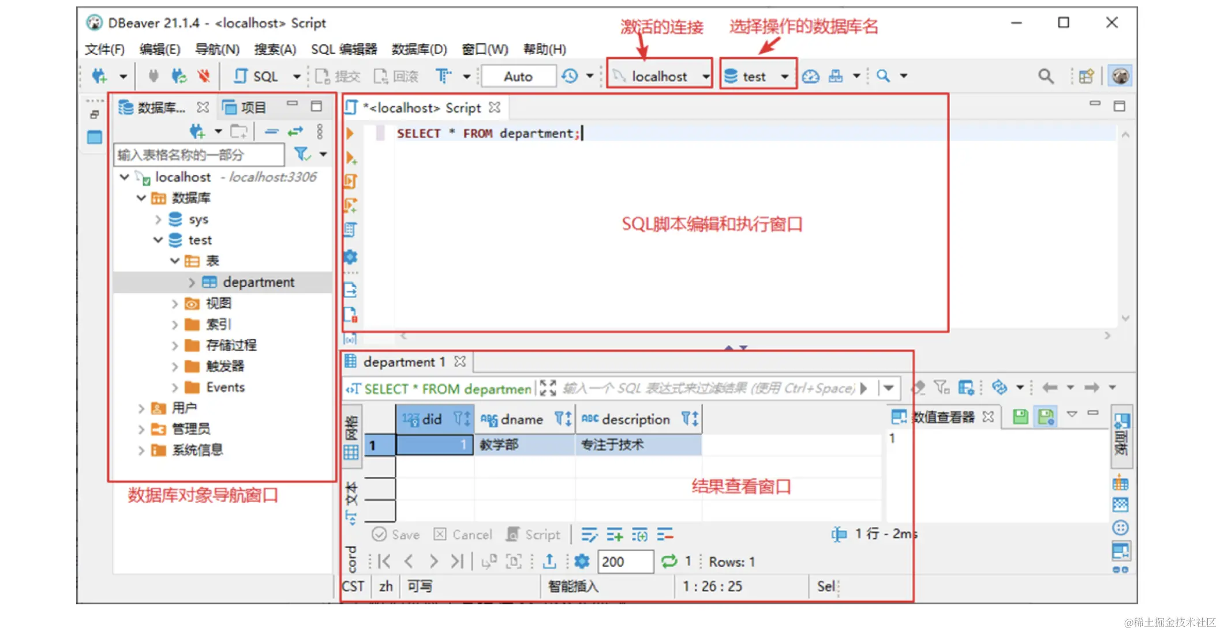Click the execute script icon
Screen dimensions: 1220x632
click(350, 182)
